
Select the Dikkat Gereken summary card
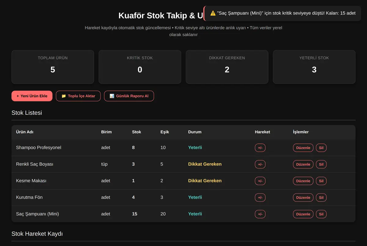point(227,67)
